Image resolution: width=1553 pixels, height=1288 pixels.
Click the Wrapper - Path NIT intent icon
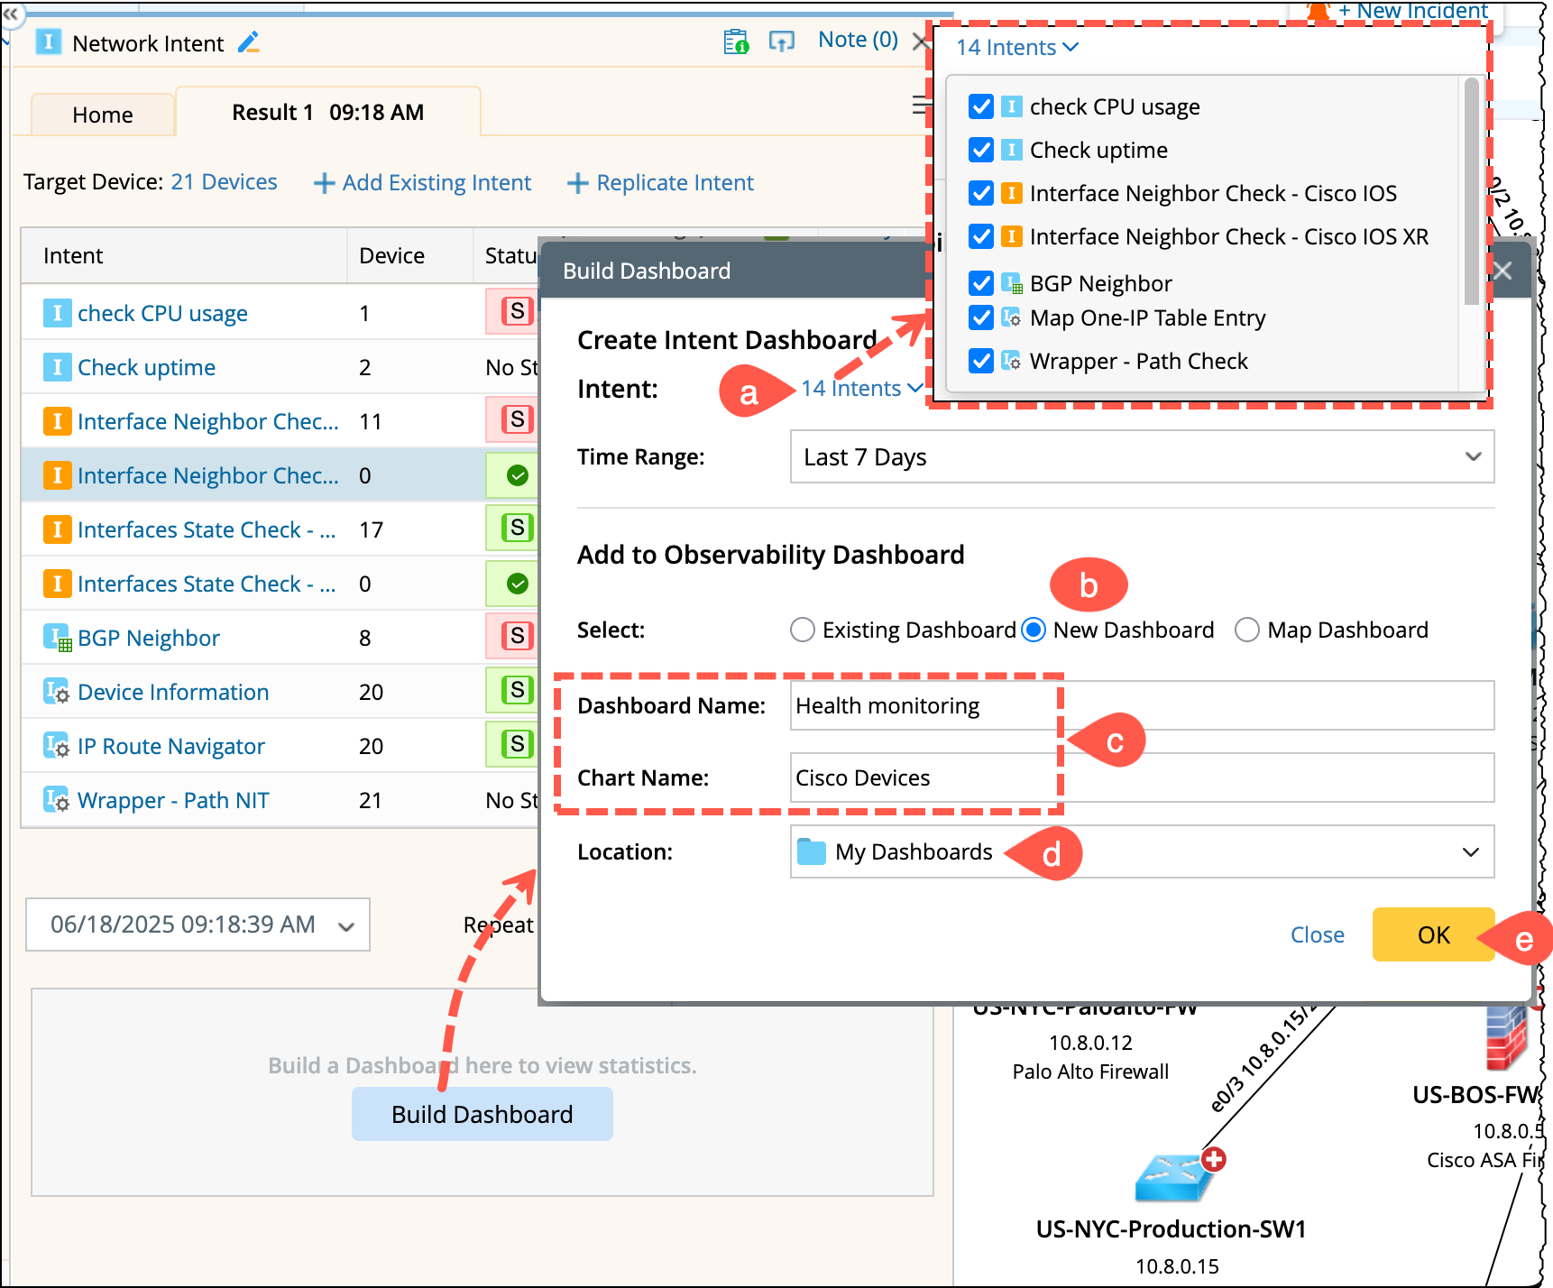(57, 800)
